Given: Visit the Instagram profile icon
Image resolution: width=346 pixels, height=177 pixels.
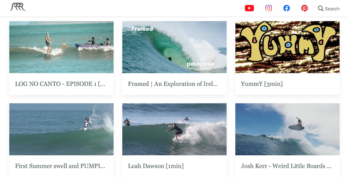Looking at the screenshot, I should [269, 8].
